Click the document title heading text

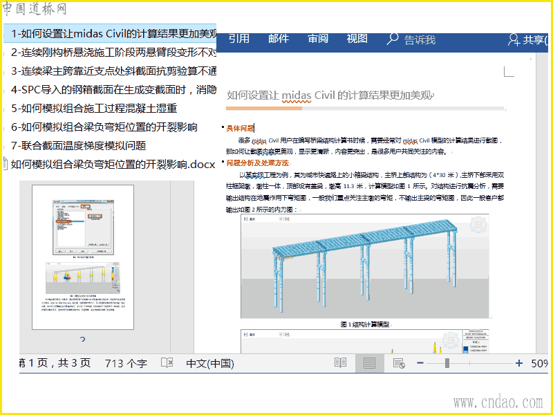330,95
